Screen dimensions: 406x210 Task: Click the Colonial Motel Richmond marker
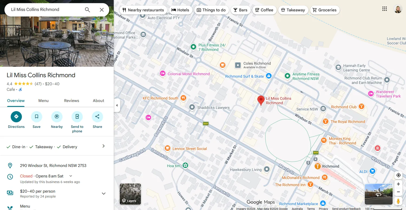point(162,73)
